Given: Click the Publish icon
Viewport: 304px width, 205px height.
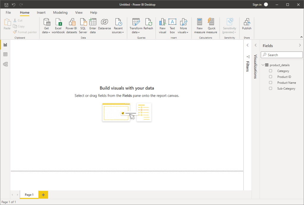Looking at the screenshot, I should click(x=247, y=22).
